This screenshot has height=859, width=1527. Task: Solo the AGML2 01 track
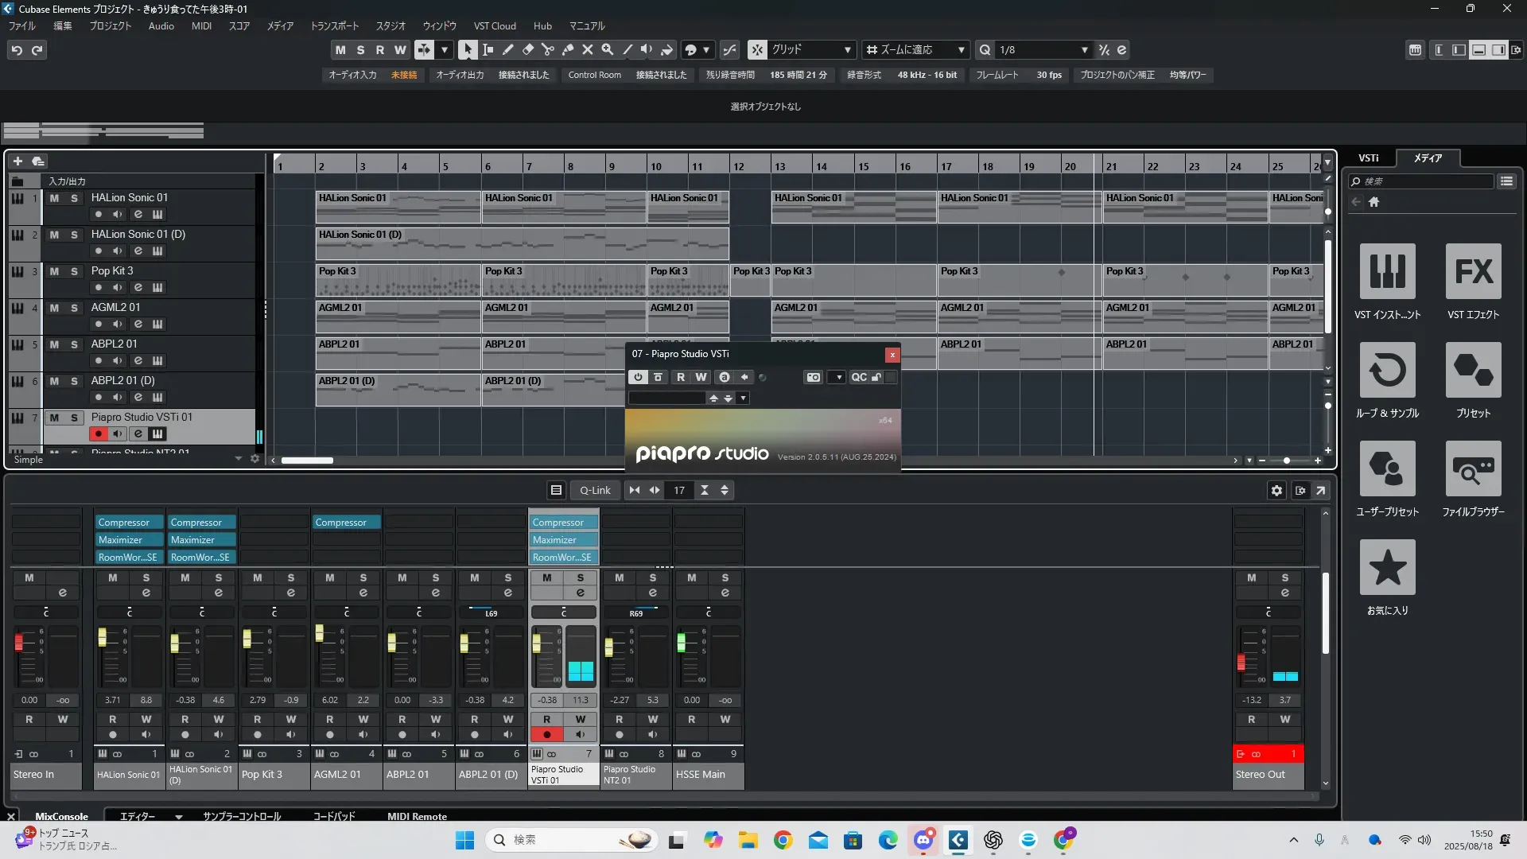tap(74, 308)
